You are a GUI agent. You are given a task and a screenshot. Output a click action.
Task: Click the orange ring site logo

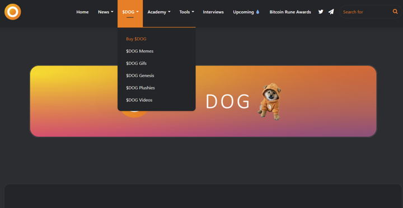pyautogui.click(x=12, y=12)
